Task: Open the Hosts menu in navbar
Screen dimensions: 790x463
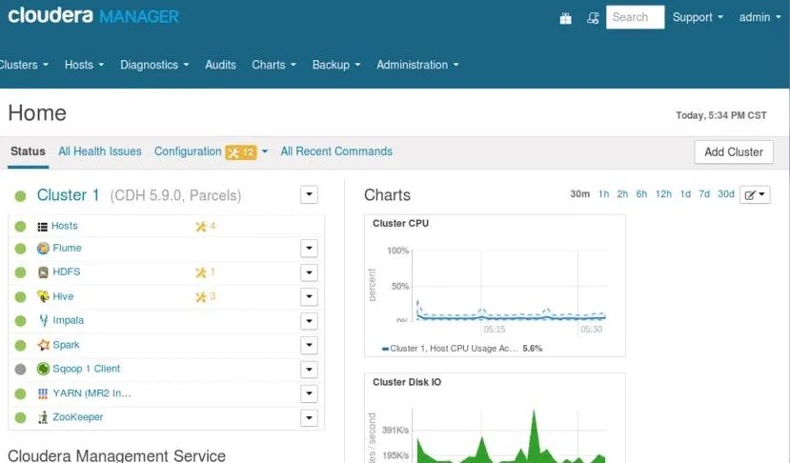Action: [x=84, y=65]
